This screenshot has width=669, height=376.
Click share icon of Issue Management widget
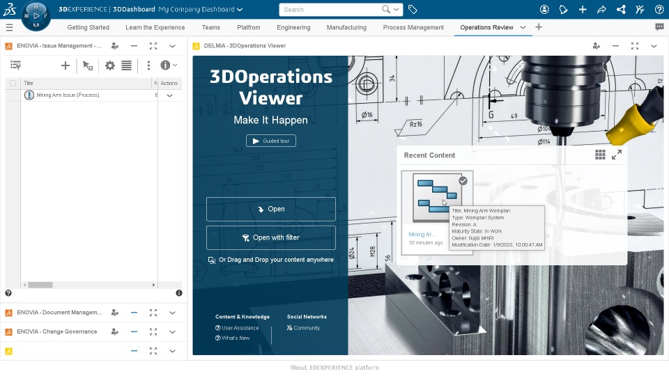pyautogui.click(x=115, y=46)
